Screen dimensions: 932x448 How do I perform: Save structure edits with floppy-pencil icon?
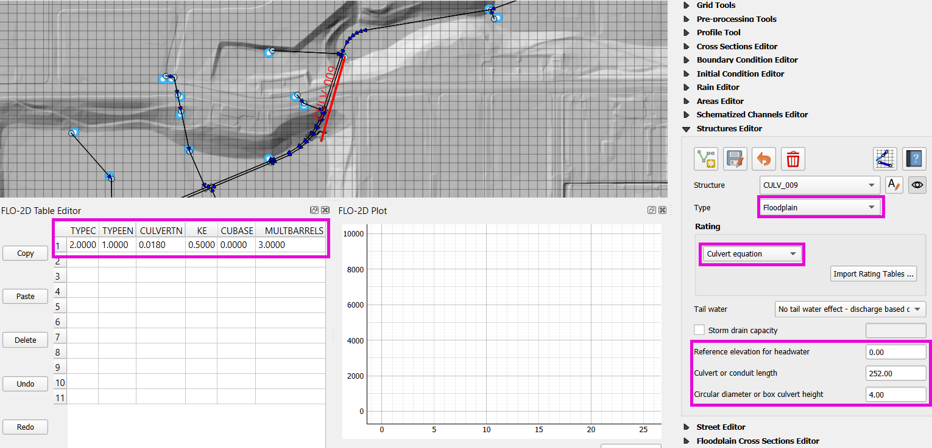[x=735, y=159]
